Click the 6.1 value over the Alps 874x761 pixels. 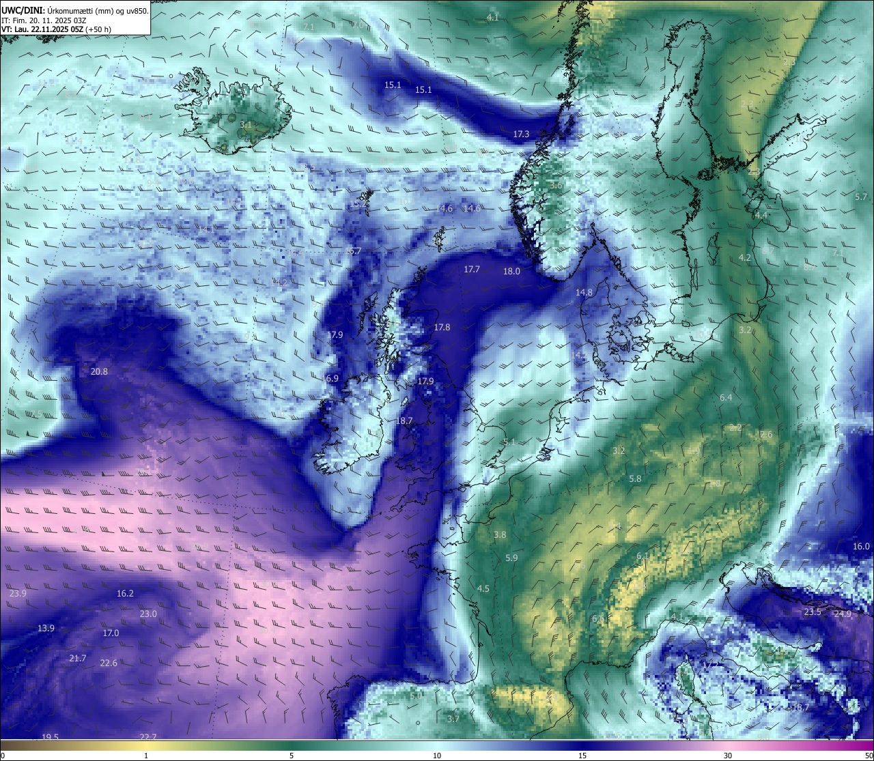643,556
